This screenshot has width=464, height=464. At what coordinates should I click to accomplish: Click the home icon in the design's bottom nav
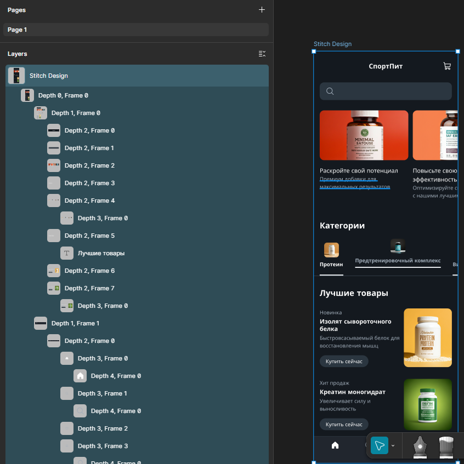point(335,445)
